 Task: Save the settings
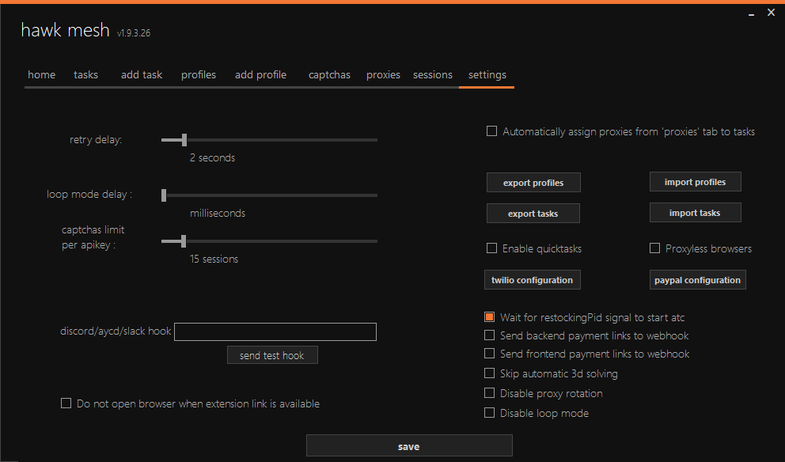tap(409, 446)
